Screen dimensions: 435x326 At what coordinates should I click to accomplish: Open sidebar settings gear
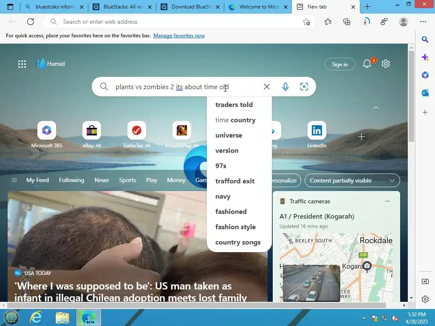425,299
